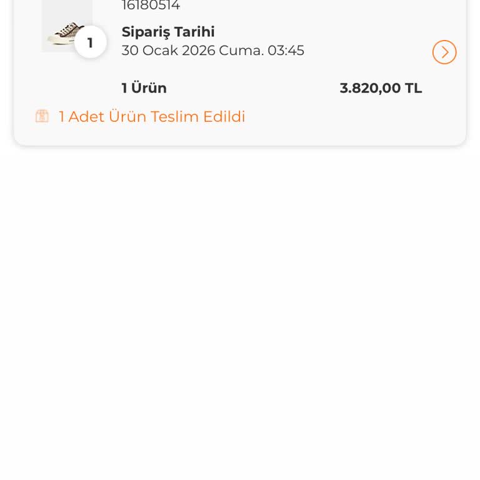Tap the quantity badge showing 1
The height and width of the screenshot is (480, 480).
pyautogui.click(x=90, y=42)
